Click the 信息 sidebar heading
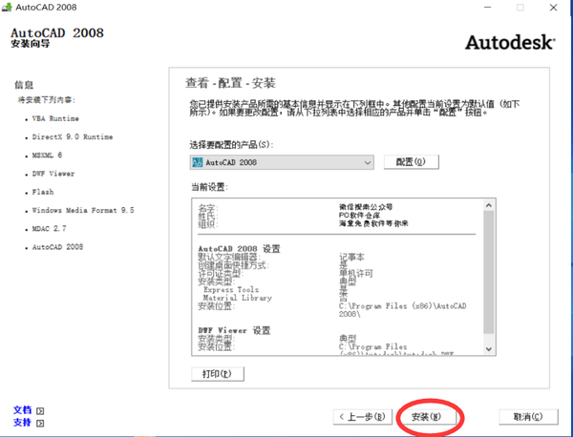This screenshot has height=437, width=573. 24,85
